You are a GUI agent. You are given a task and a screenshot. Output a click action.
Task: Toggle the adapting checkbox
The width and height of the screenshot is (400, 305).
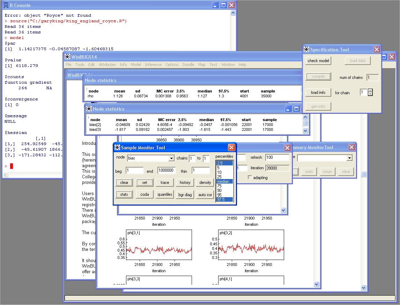(x=249, y=178)
